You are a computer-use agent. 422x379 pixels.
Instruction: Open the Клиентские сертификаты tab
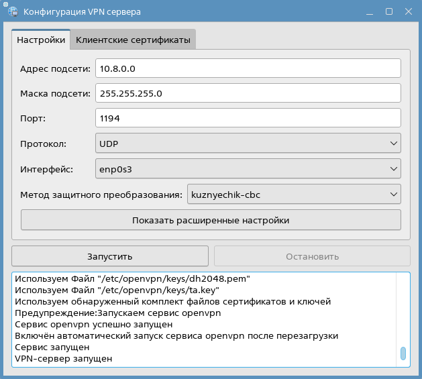pos(133,40)
